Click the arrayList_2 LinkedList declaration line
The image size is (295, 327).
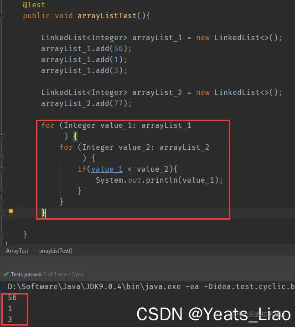coord(161,92)
